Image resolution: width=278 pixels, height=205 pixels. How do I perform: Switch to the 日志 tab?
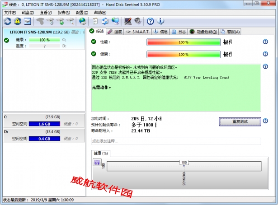pos(179,32)
